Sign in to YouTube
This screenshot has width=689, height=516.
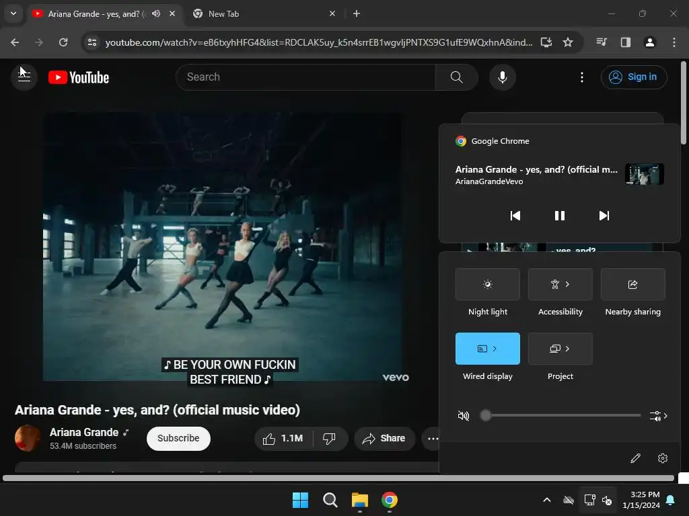634,77
